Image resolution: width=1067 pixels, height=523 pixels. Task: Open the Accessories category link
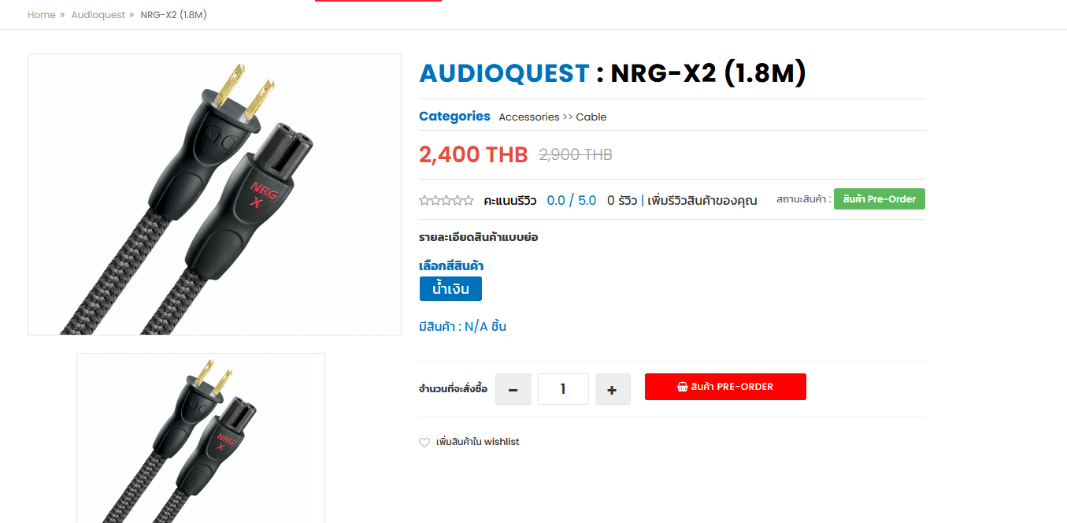(529, 117)
